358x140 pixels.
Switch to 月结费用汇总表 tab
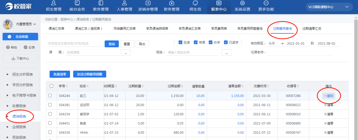point(125,29)
